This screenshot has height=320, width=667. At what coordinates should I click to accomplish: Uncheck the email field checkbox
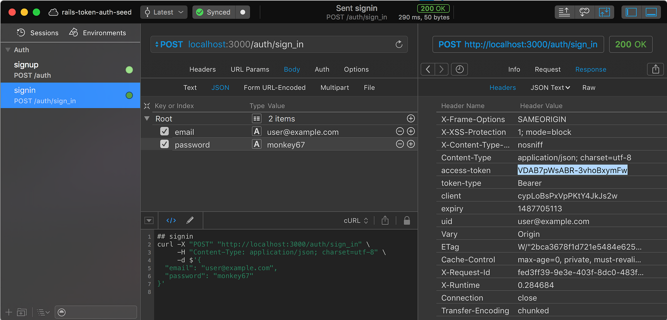tap(164, 131)
